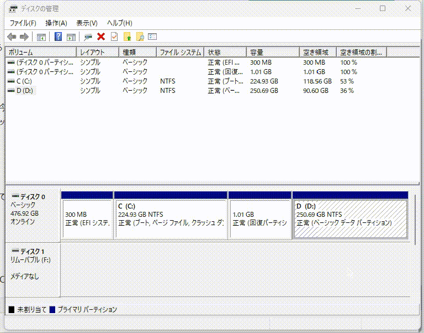Toggle the console tree pane icon
The height and width of the screenshot is (333, 424).
click(41, 37)
